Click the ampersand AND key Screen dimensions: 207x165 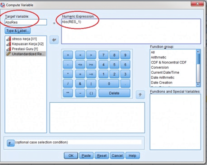80,84
